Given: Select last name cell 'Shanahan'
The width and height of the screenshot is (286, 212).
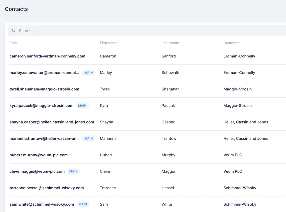Looking at the screenshot, I should [x=171, y=89].
